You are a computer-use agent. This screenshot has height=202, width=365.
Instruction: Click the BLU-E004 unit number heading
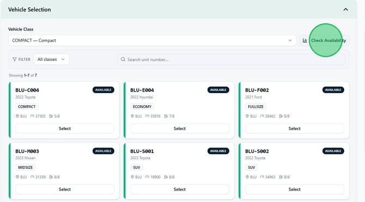tap(142, 90)
